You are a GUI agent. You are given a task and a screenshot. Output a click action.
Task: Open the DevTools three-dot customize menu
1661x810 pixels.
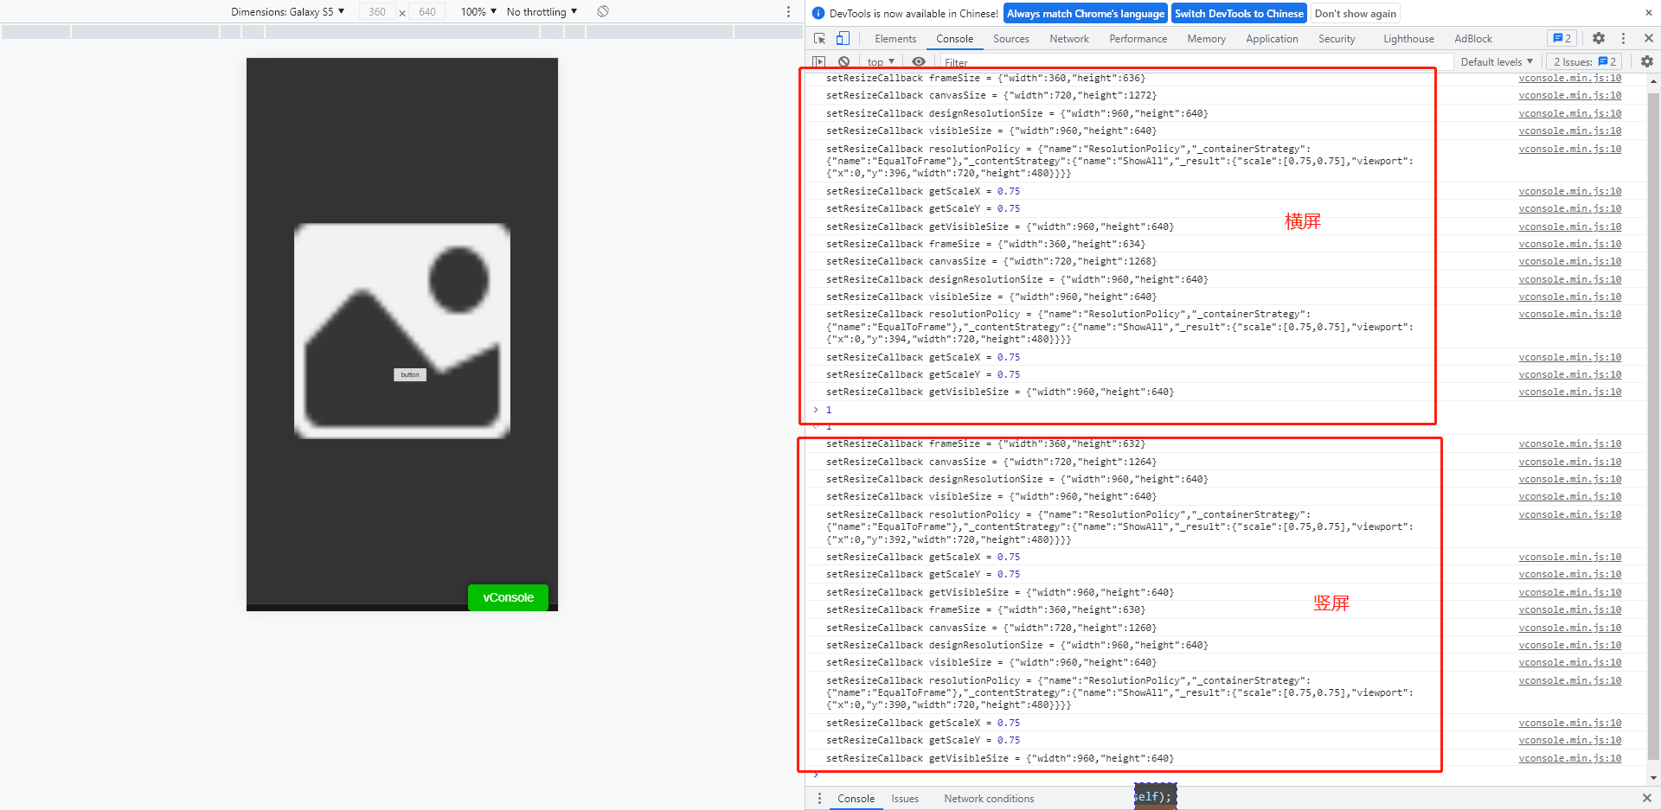pos(1623,38)
